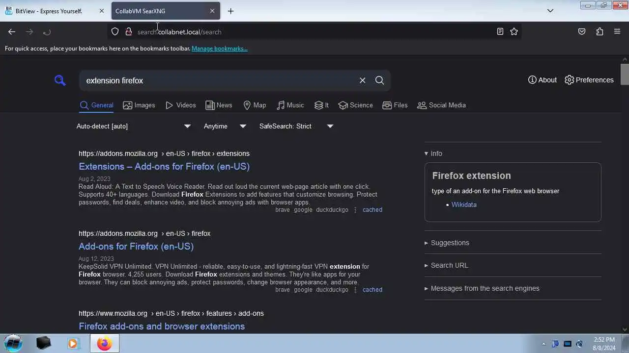Screen dimensions: 629x353
Task: Select the Map search category
Action: (255, 105)
